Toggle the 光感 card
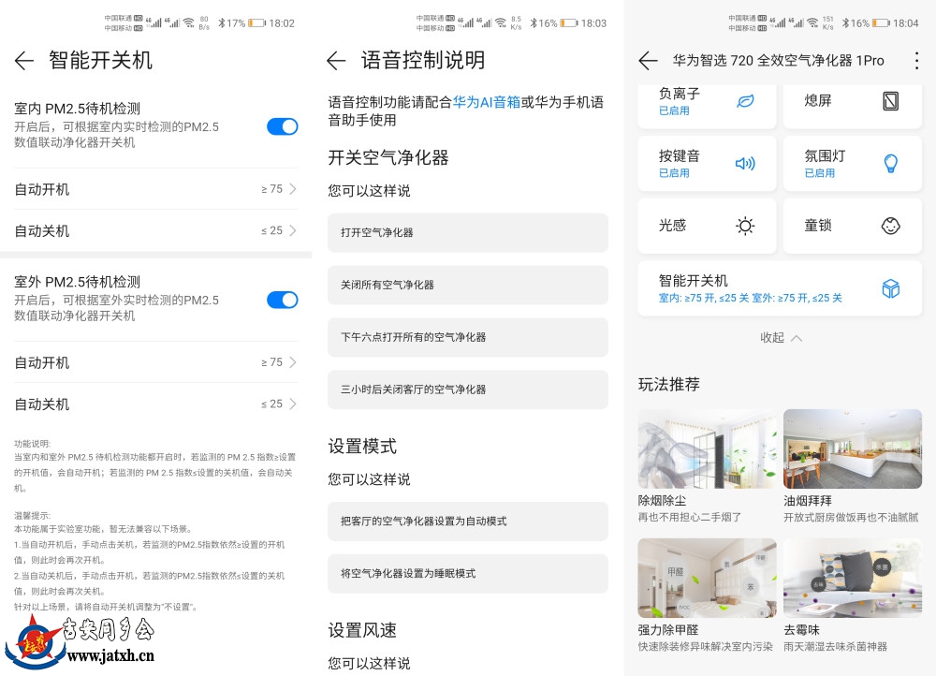This screenshot has width=936, height=676. coord(707,226)
